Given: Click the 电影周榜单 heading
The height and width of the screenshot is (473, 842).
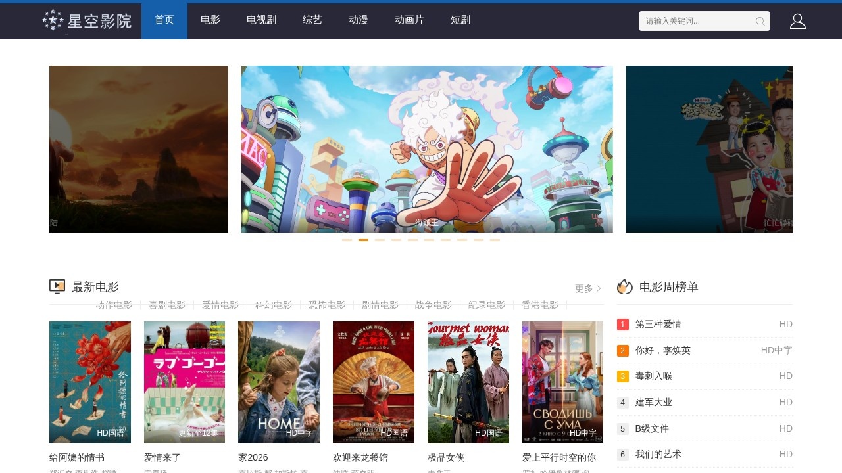Looking at the screenshot, I should pyautogui.click(x=669, y=287).
